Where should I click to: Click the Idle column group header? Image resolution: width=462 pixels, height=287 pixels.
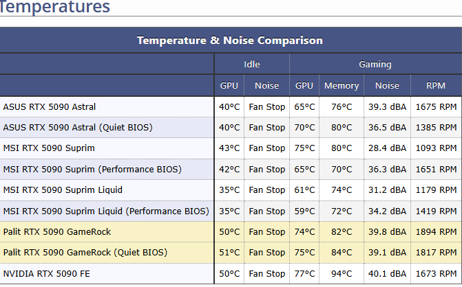(x=252, y=64)
